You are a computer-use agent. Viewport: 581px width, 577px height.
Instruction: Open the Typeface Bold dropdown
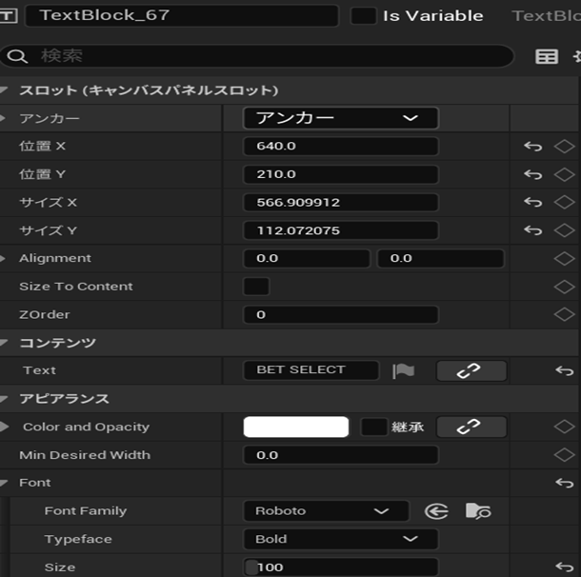(x=340, y=539)
